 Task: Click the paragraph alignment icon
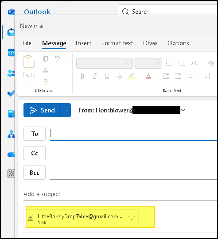191,76
